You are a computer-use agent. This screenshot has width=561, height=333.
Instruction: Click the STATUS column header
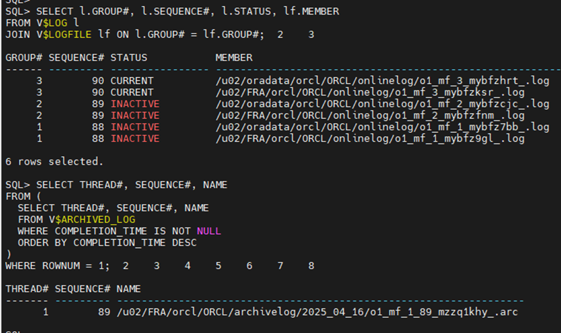point(129,57)
